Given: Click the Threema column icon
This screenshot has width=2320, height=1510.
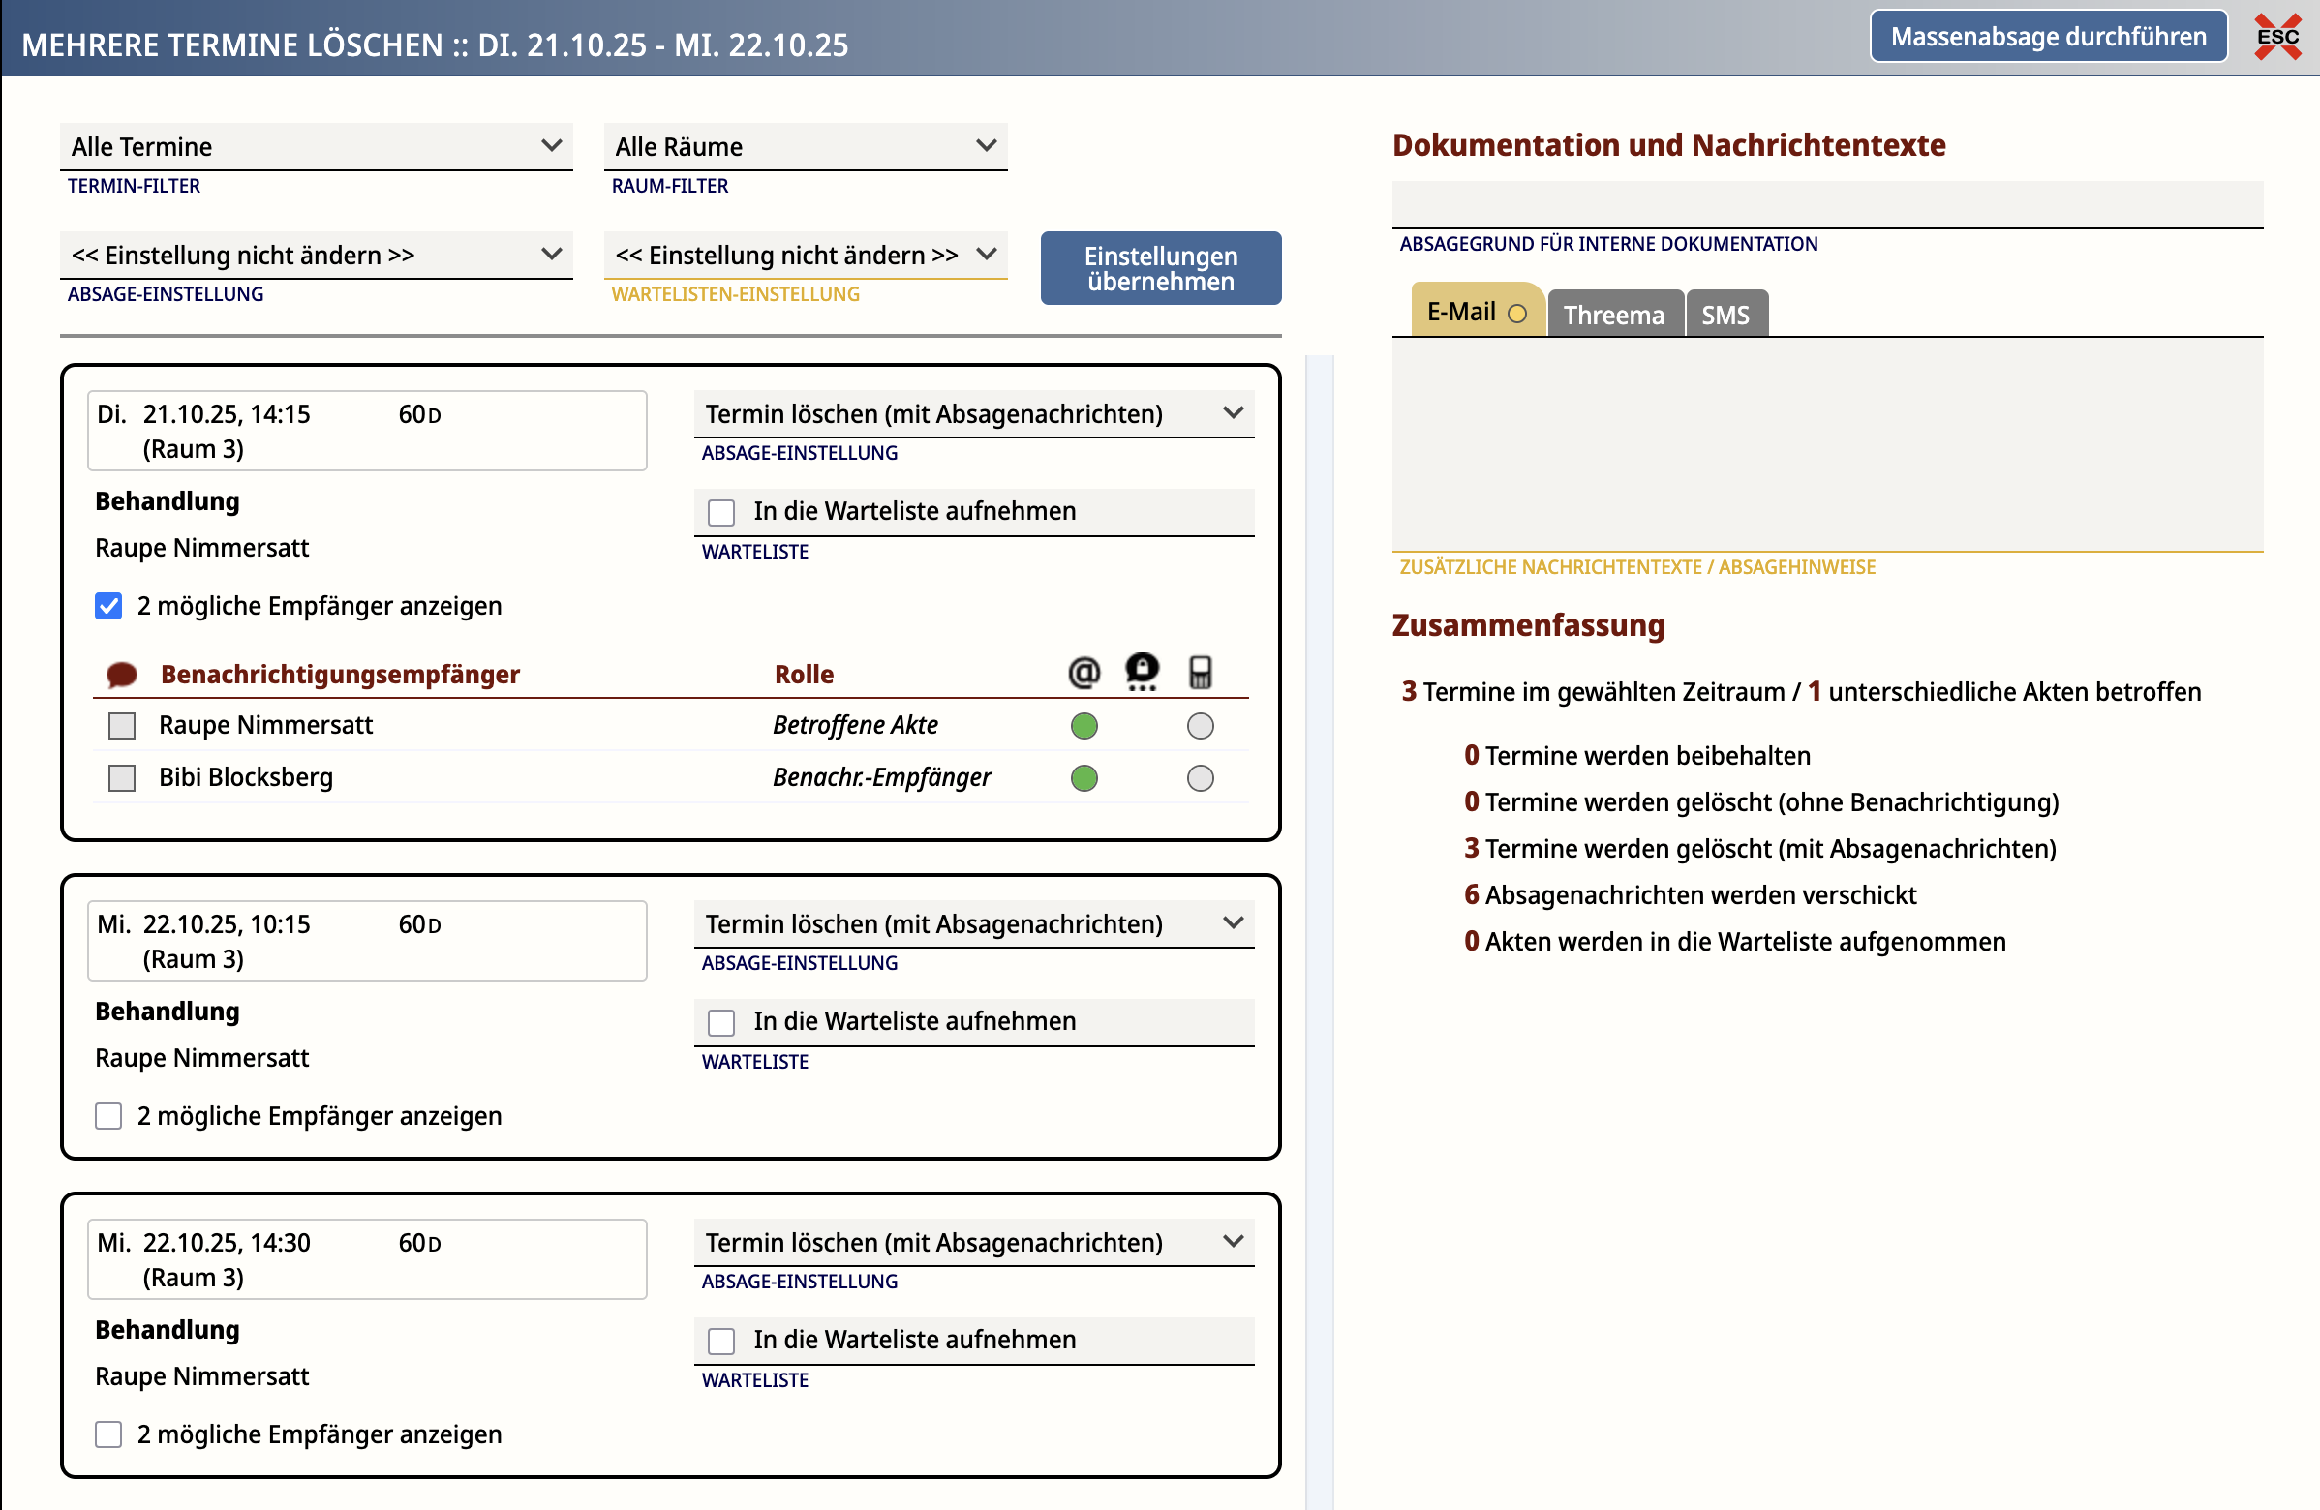Looking at the screenshot, I should pos(1142,671).
